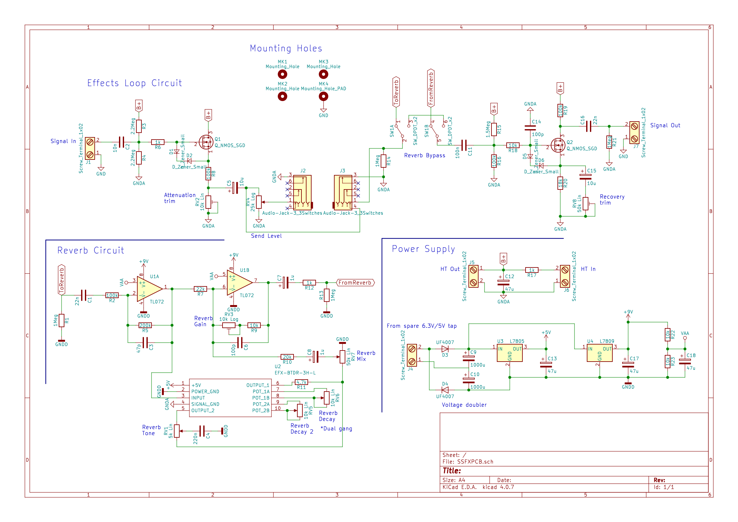Click the U1A op-amp triangle

tap(150, 289)
